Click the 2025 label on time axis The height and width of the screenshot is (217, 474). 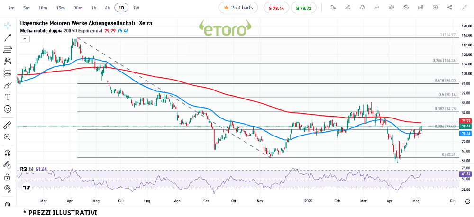coord(309,200)
